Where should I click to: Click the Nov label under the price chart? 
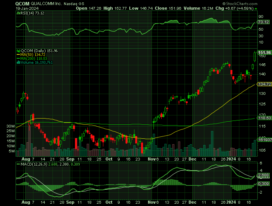pos(152,159)
